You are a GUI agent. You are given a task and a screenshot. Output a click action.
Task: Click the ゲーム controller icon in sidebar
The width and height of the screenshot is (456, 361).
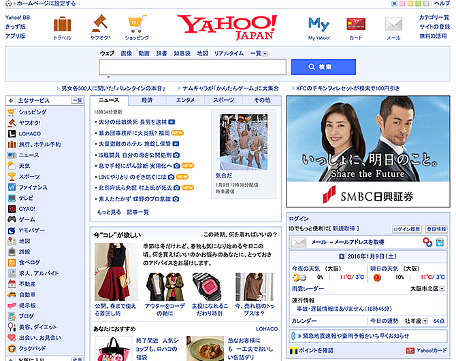[x=12, y=220]
